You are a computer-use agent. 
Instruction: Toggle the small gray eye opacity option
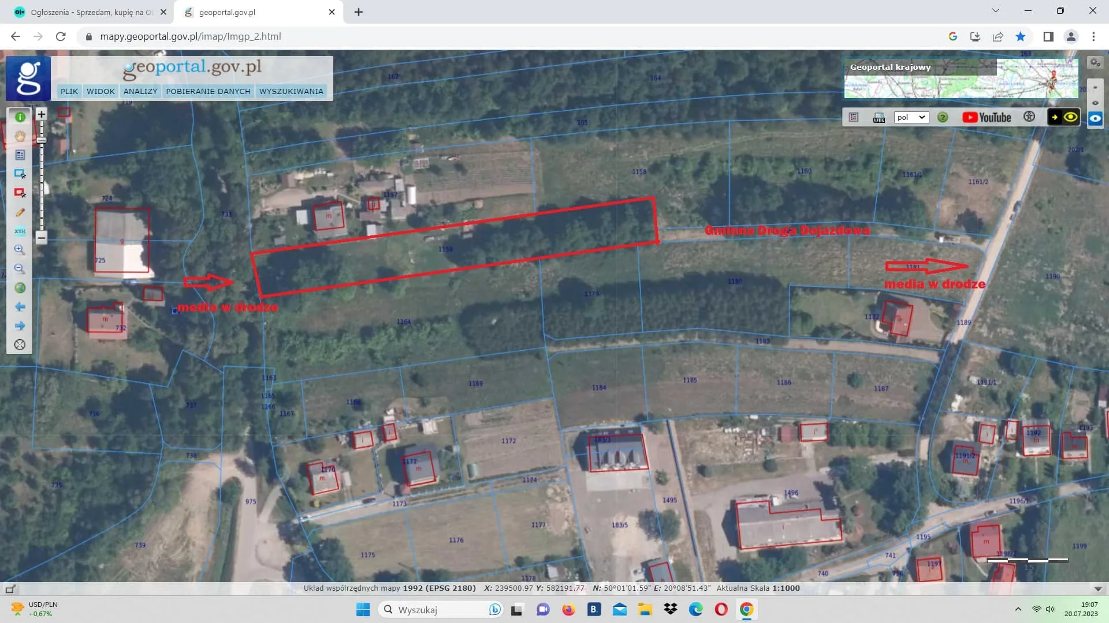coord(1095,103)
